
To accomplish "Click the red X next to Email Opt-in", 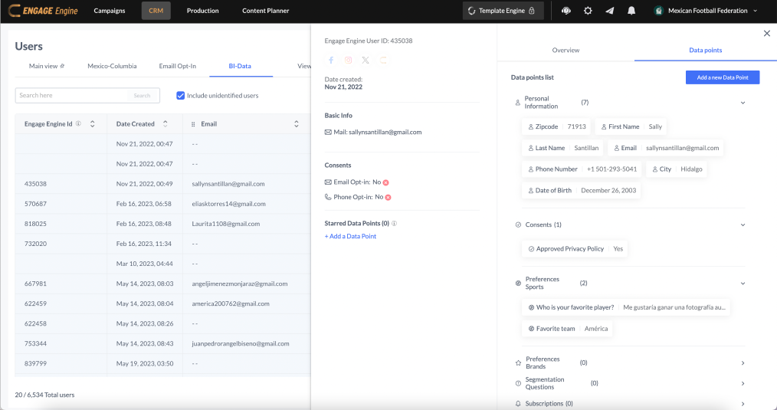I will point(386,182).
